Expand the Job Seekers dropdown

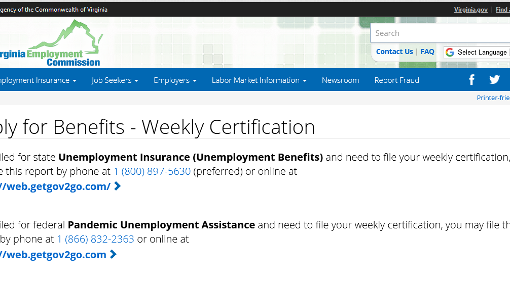point(115,80)
